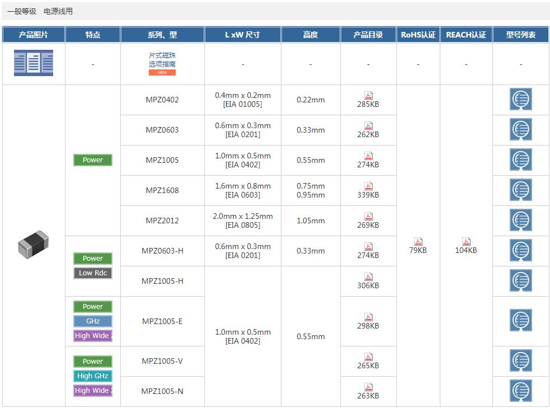
Task: Open the MPZ2012 part number list icon
Action: pos(520,221)
